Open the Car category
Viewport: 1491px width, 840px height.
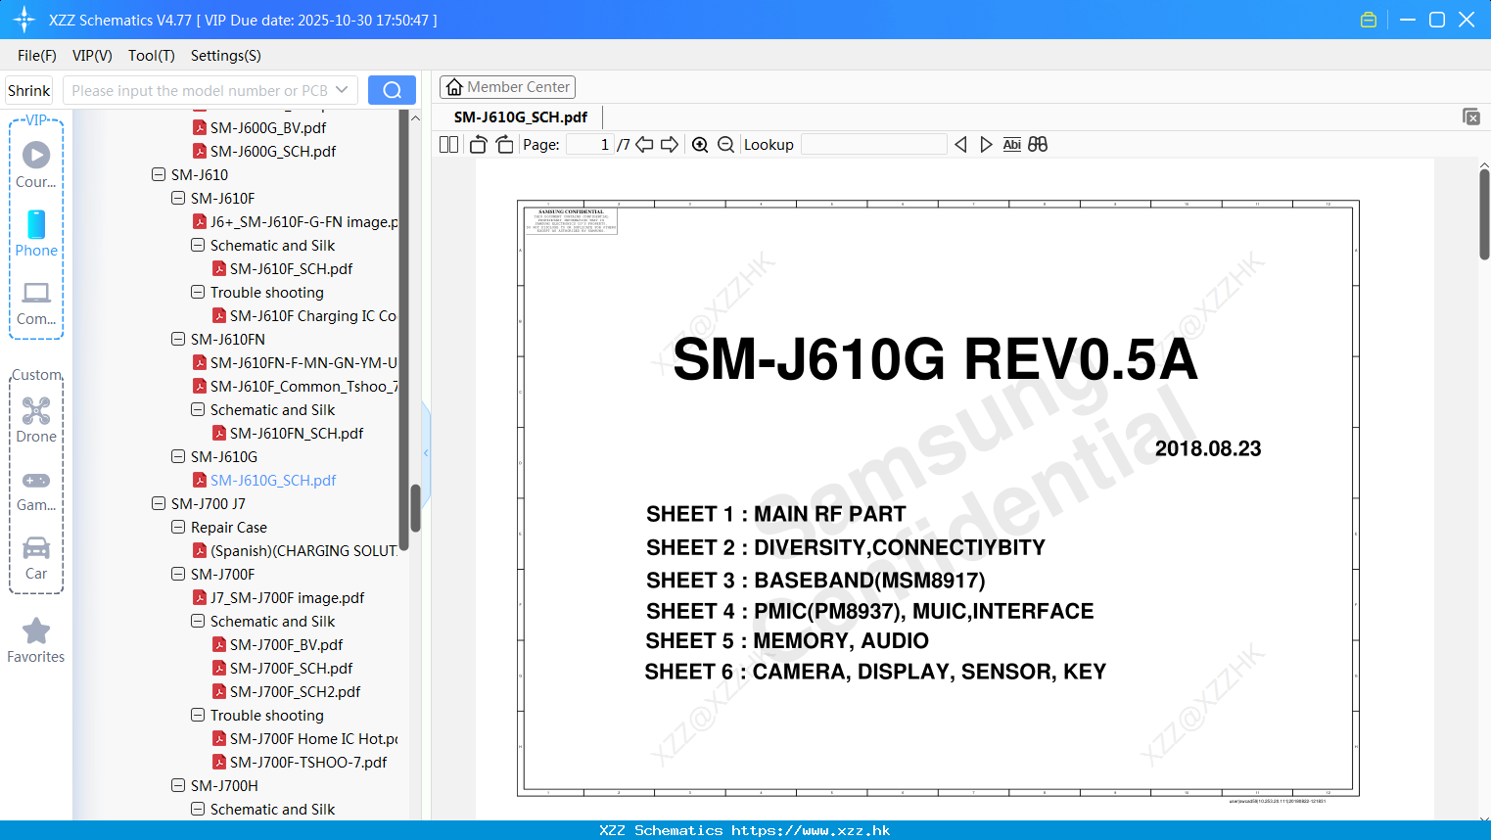pyautogui.click(x=36, y=558)
